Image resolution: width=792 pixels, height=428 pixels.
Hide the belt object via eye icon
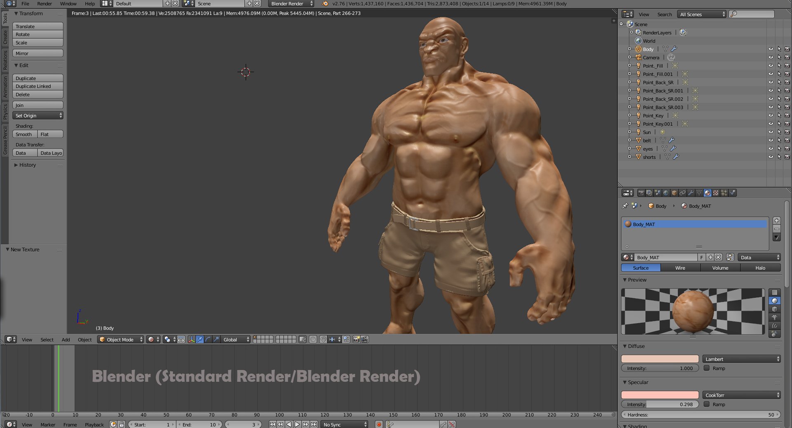[771, 141]
